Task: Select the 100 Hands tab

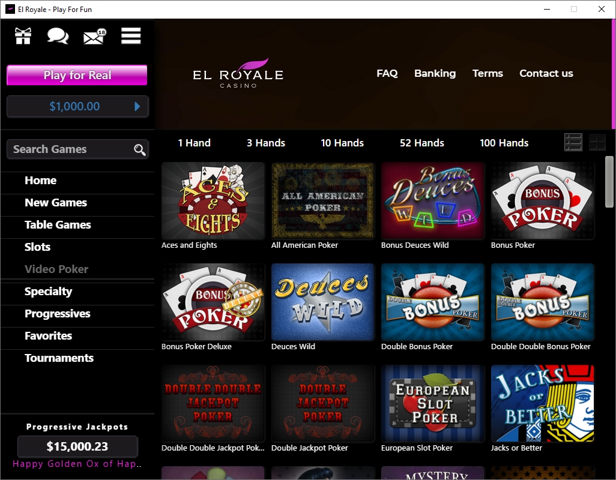Action: (x=504, y=143)
